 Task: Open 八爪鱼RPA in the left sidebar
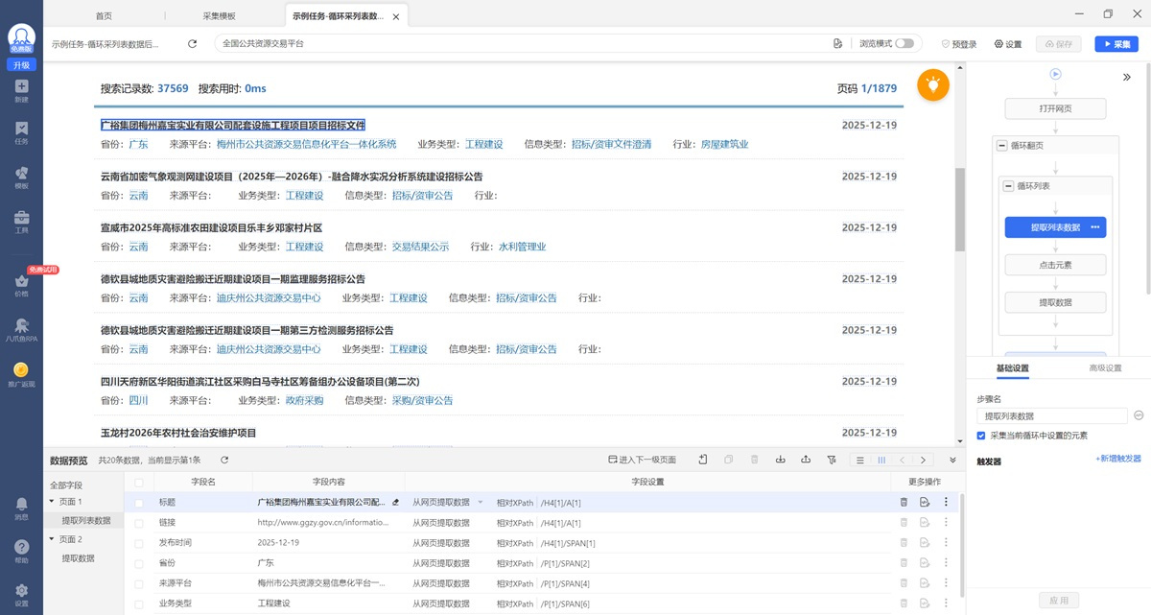pyautogui.click(x=21, y=330)
